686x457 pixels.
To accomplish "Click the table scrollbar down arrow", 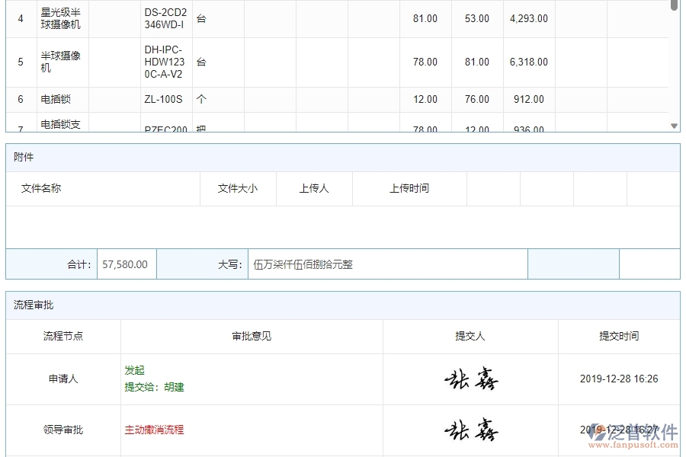I will click(673, 125).
